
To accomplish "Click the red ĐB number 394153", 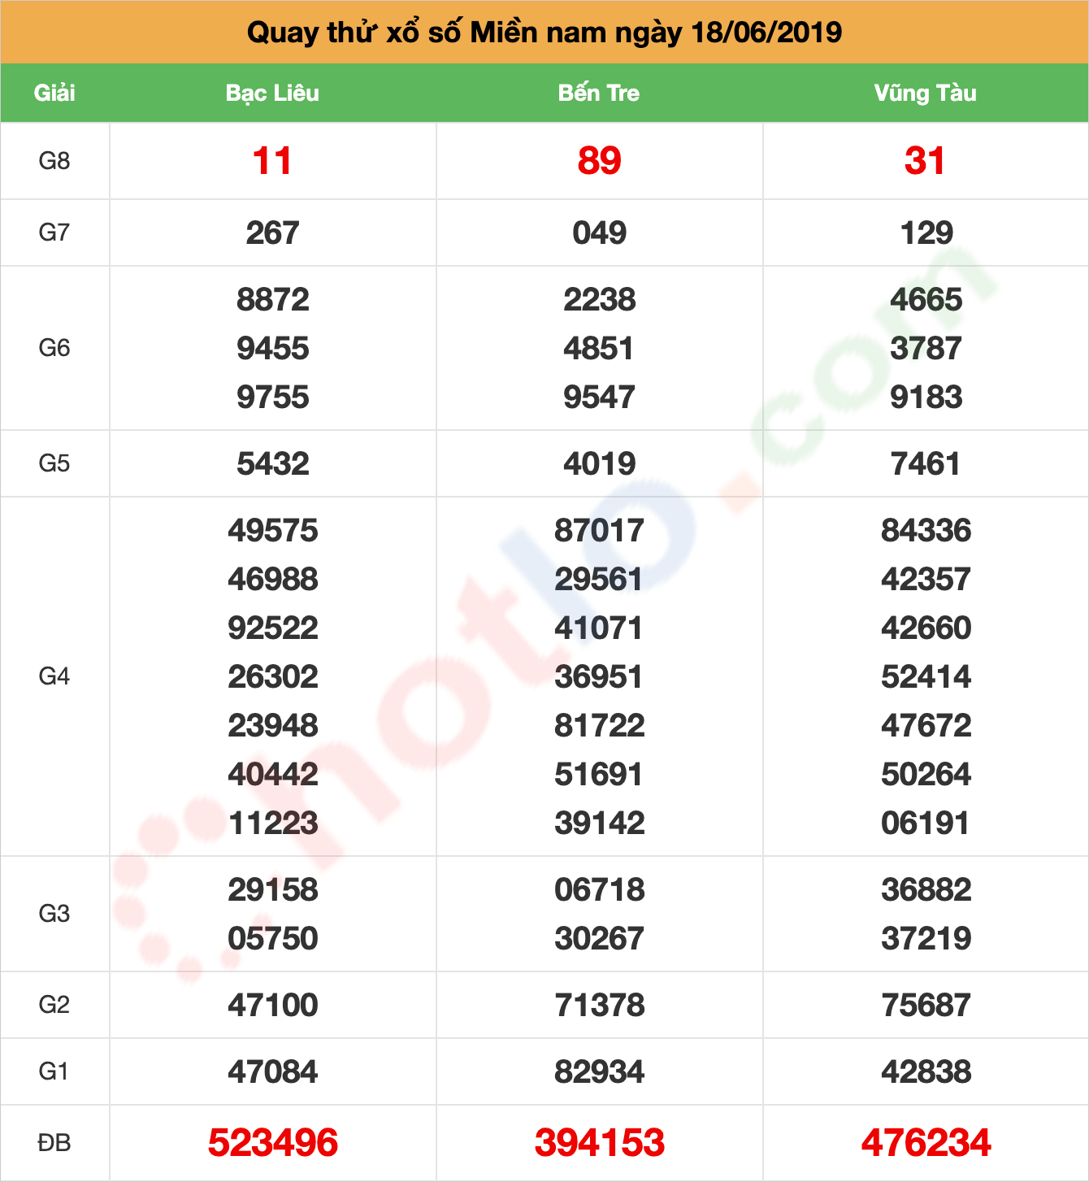I will (x=599, y=1143).
